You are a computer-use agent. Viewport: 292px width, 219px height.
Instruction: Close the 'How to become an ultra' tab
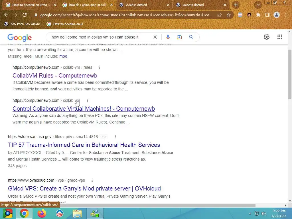click(x=55, y=5)
